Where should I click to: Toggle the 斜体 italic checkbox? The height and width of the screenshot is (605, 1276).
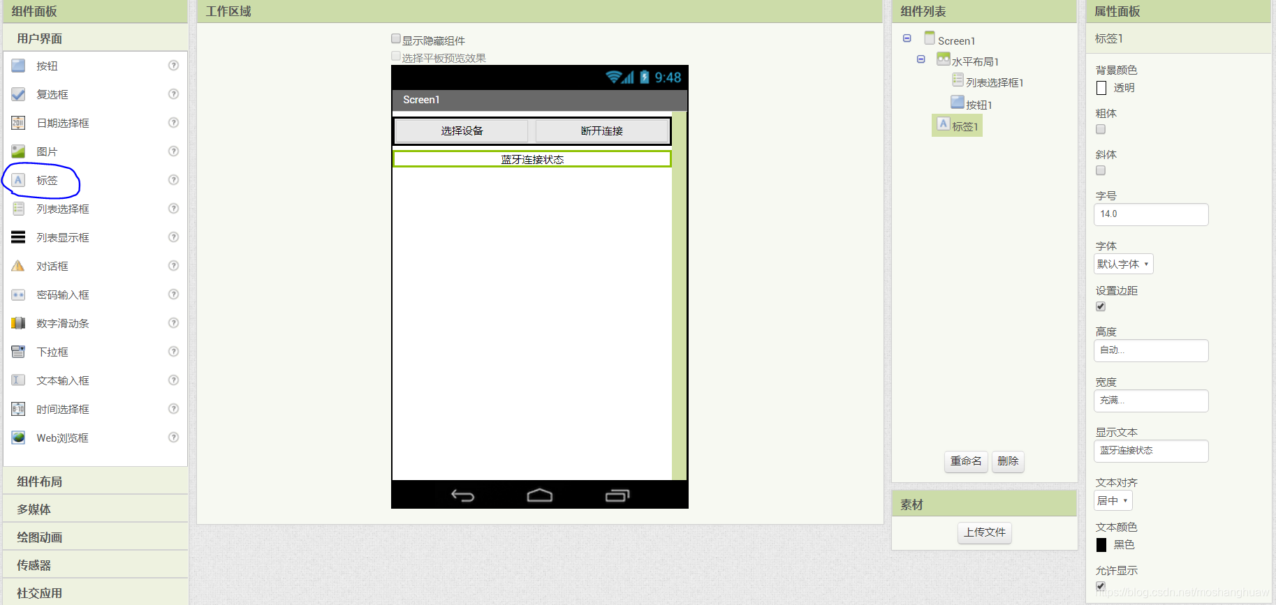[1101, 170]
